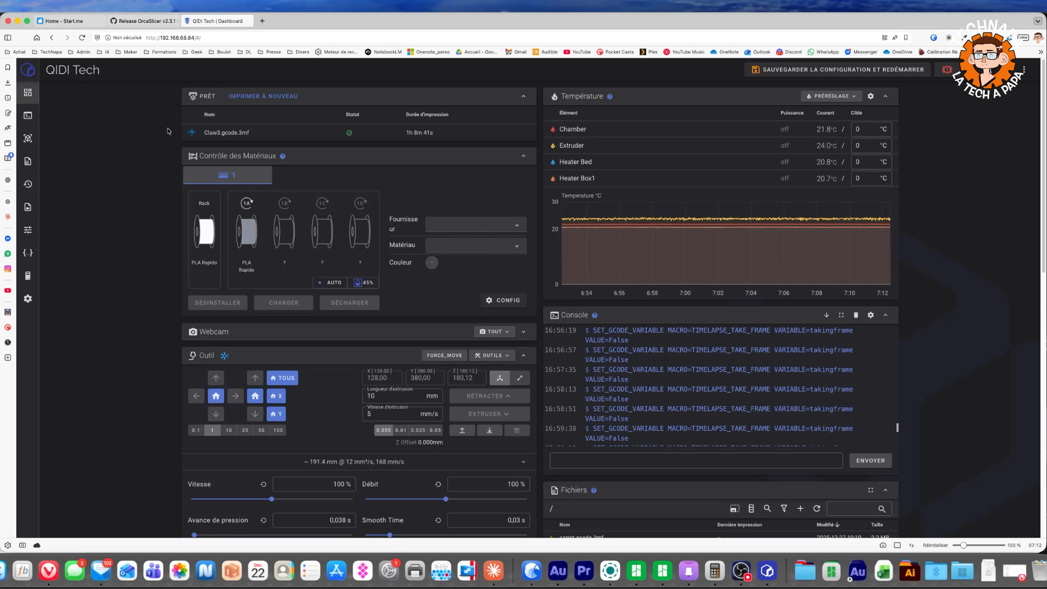
Task: Clear console with trash icon
Action: tap(856, 315)
